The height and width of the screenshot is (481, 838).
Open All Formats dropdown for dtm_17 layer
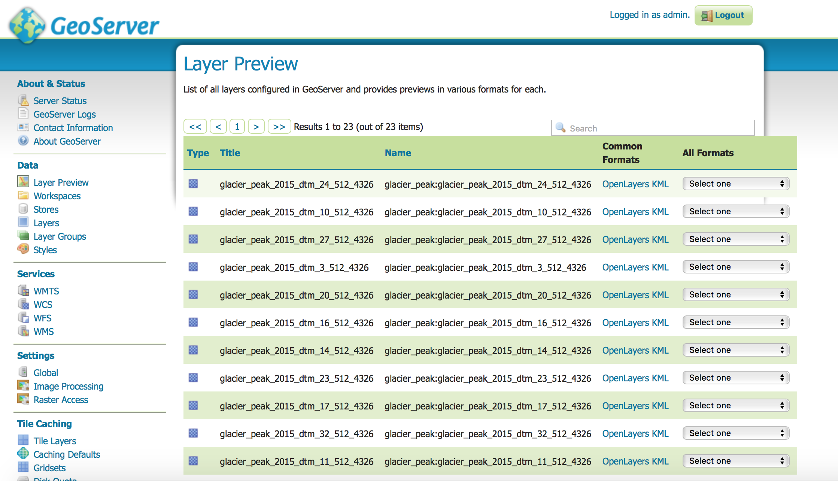coord(736,405)
